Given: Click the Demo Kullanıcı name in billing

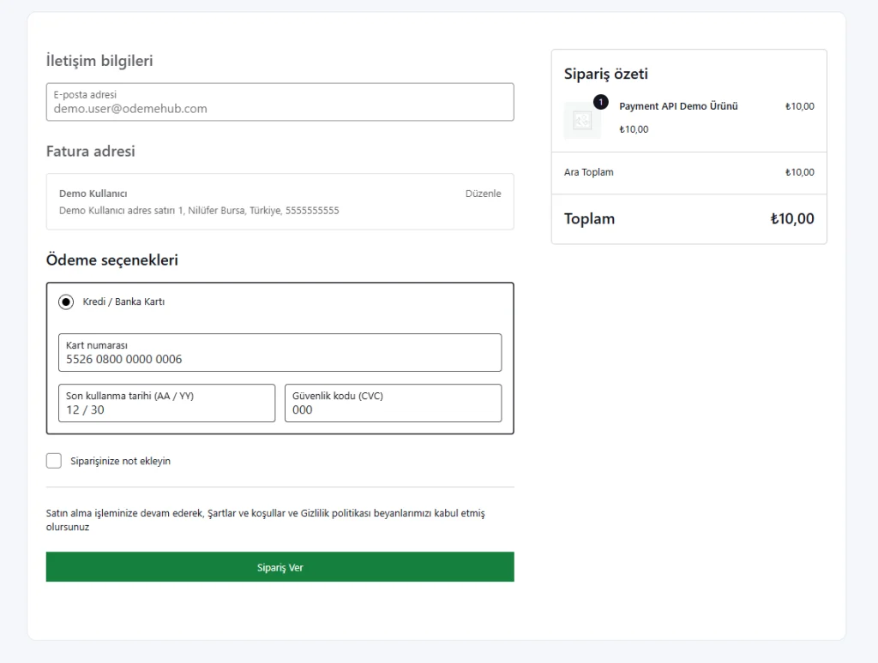Looking at the screenshot, I should (93, 194).
